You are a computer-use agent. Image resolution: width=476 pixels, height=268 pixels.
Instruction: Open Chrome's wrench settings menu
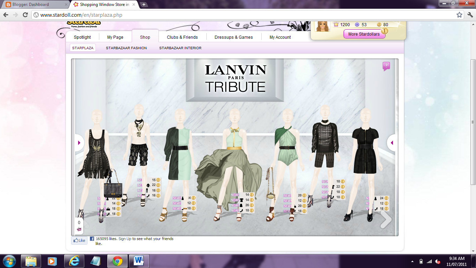pos(470,15)
